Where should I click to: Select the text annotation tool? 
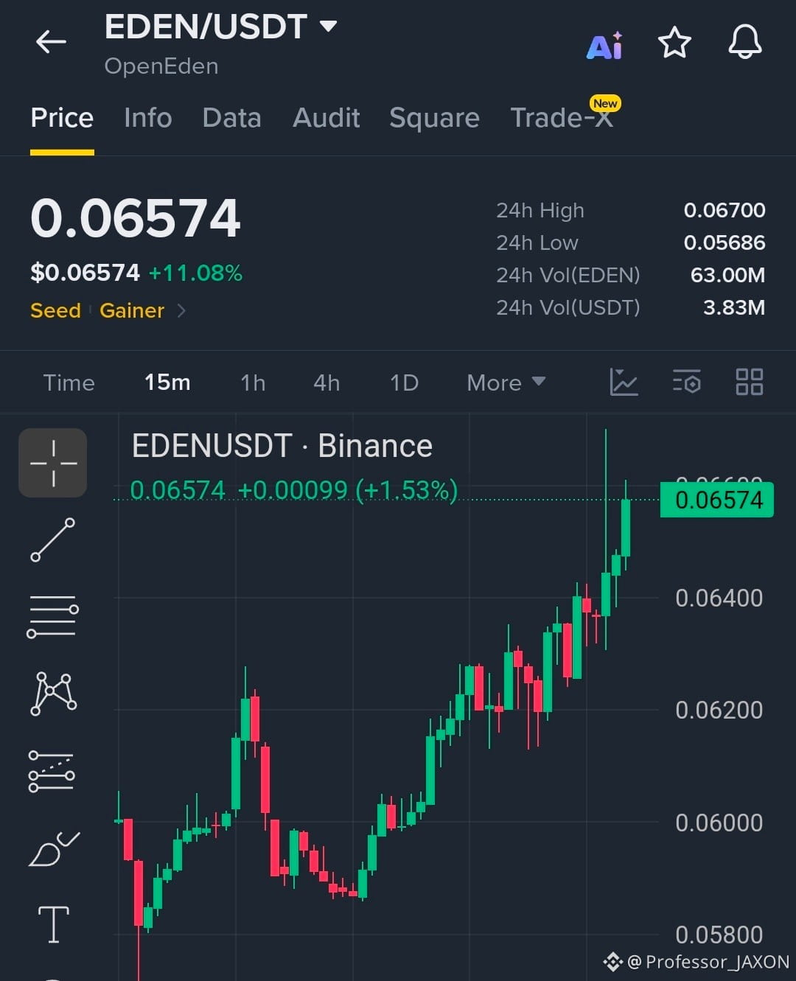click(x=54, y=924)
